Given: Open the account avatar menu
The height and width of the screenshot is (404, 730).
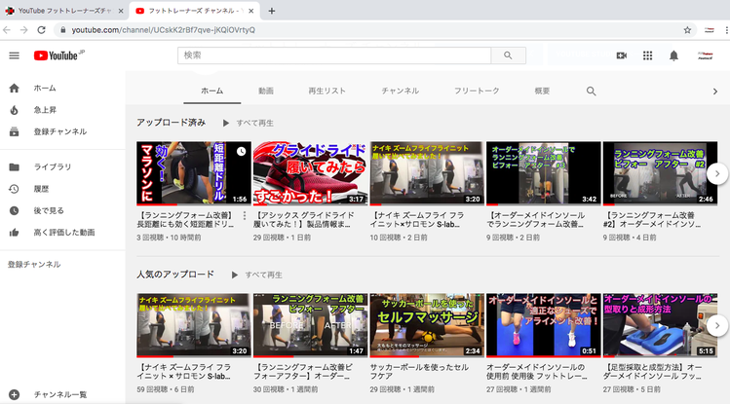Looking at the screenshot, I should pyautogui.click(x=706, y=55).
